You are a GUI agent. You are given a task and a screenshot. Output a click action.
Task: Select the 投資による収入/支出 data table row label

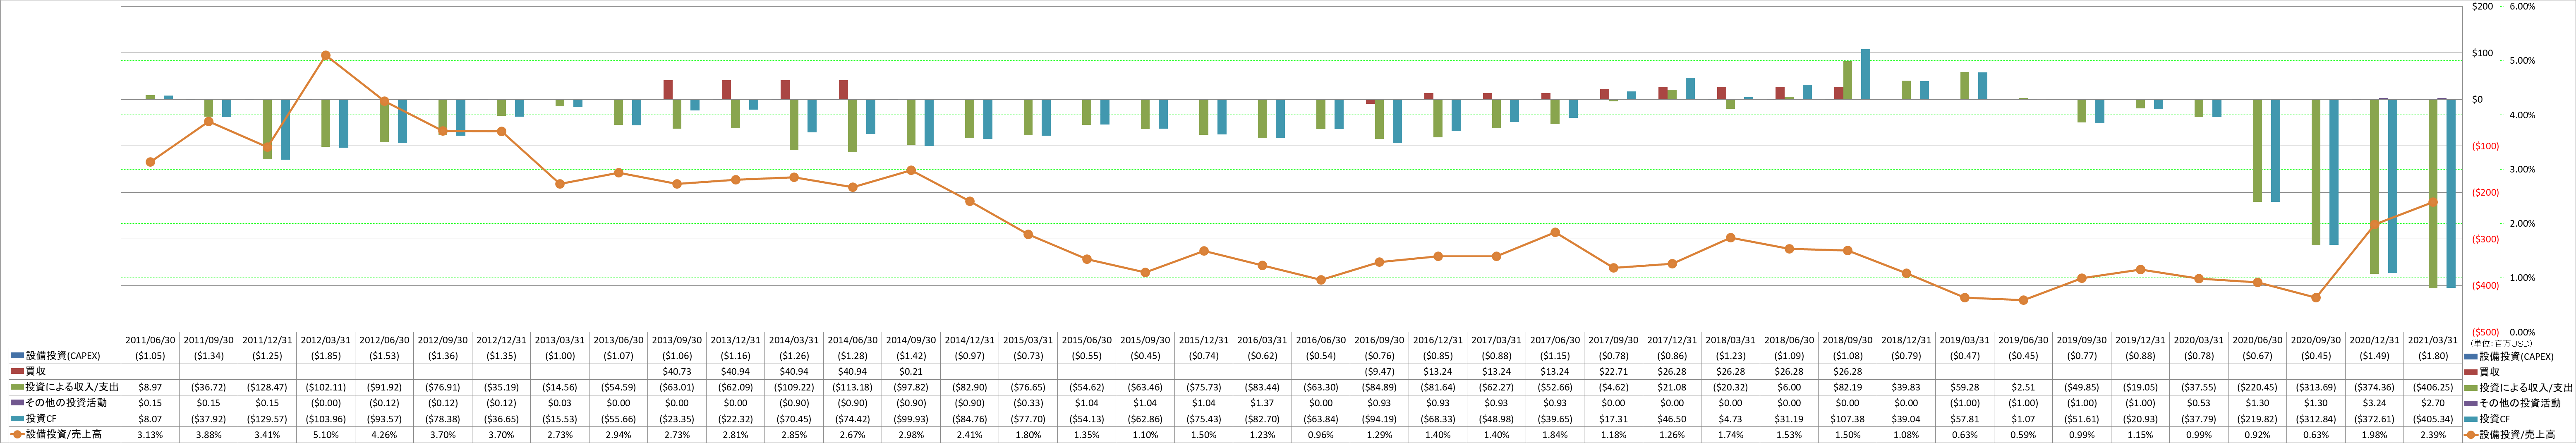click(x=72, y=387)
